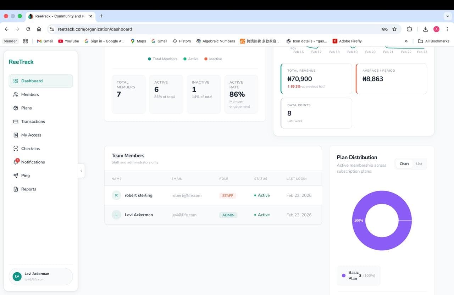This screenshot has width=454, height=295.
Task: Toggle the Inactive legend item
Action: pos(213,59)
